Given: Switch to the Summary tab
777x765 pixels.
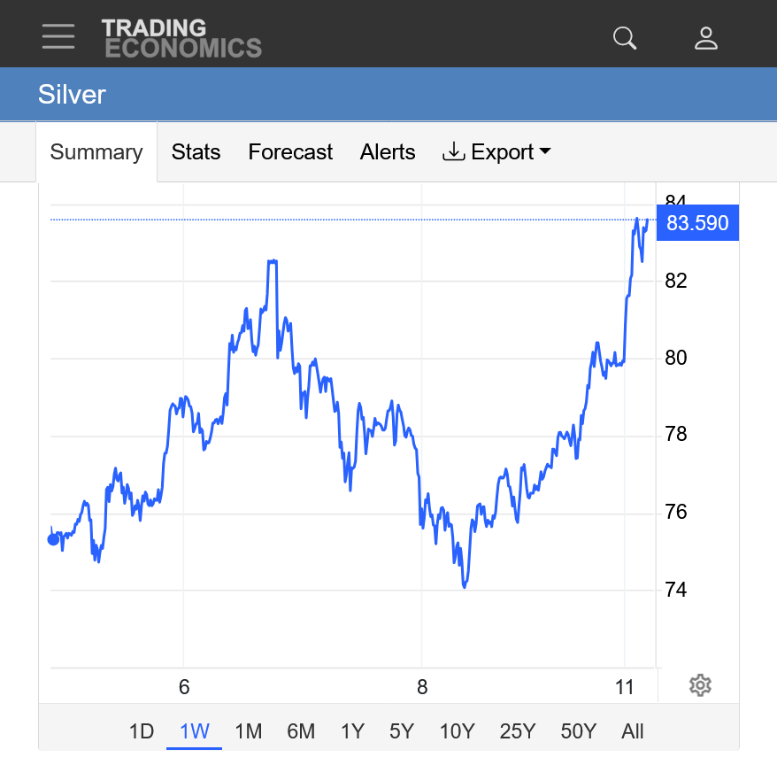Looking at the screenshot, I should point(96,152).
